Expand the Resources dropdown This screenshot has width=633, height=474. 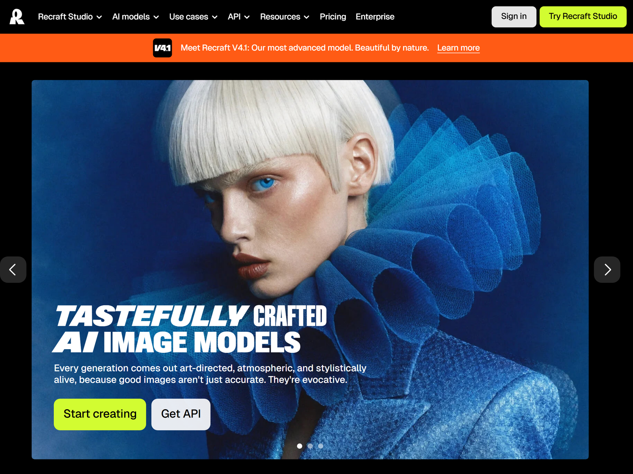pos(284,17)
